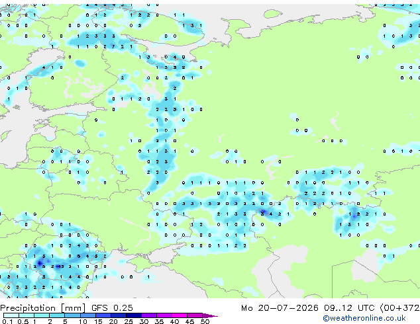The height and width of the screenshot is (324, 420).
Task: Click the '25' legend value label
Action: tap(129, 321)
